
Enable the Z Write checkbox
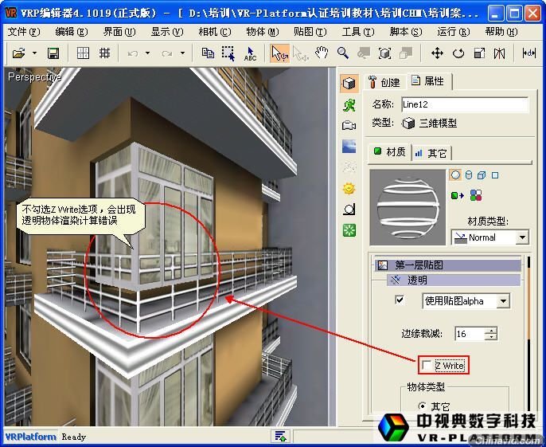point(427,365)
